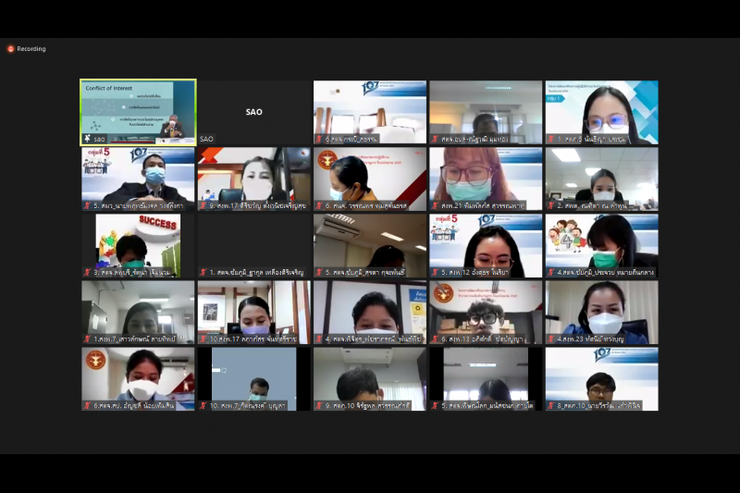
Task: Click muted mic icon on SAO black tile
Action: pos(203,140)
